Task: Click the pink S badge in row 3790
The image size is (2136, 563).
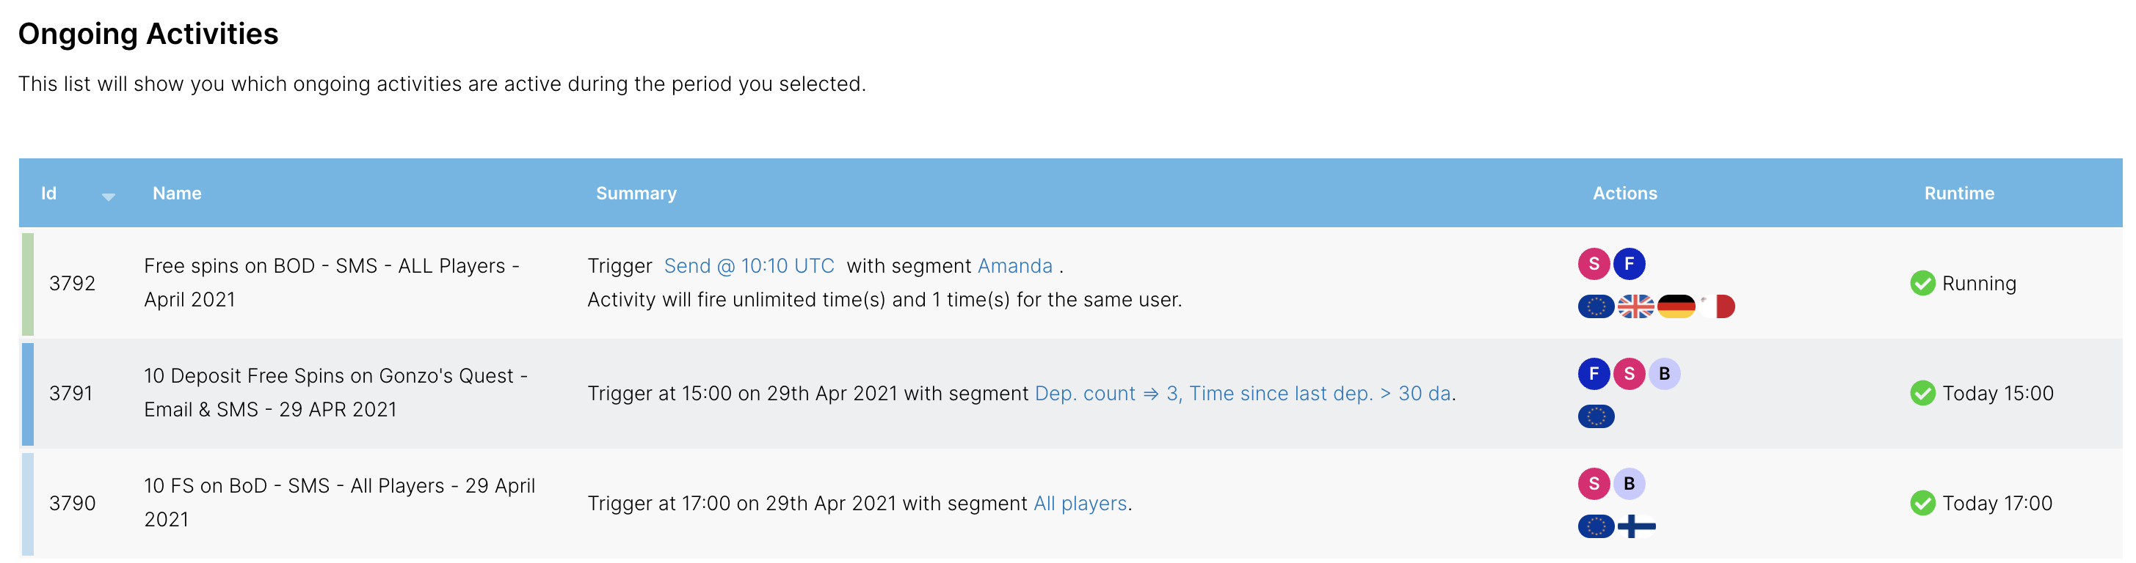Action: click(1593, 484)
